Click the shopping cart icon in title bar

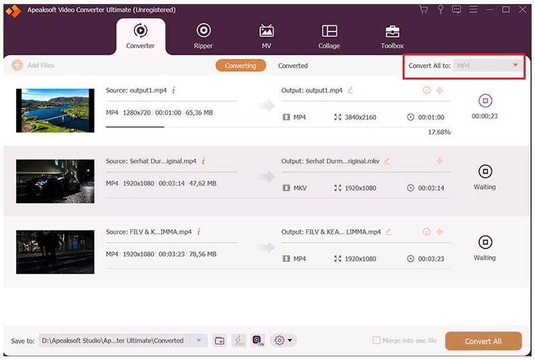pos(423,9)
